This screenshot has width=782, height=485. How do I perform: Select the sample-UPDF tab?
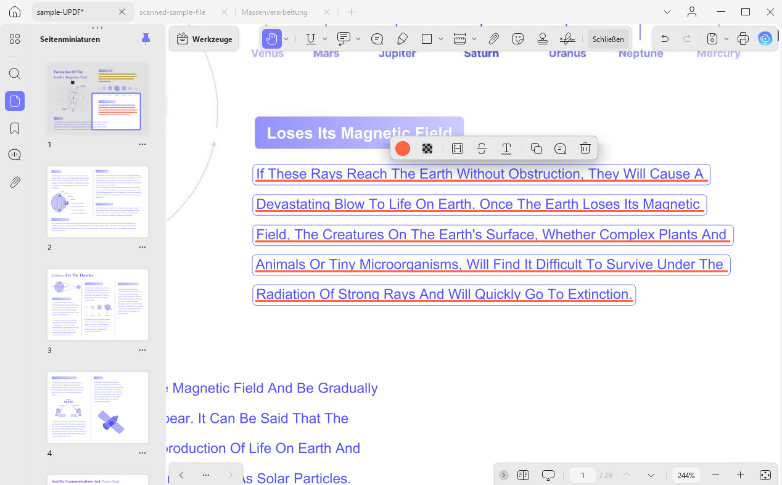pyautogui.click(x=60, y=12)
